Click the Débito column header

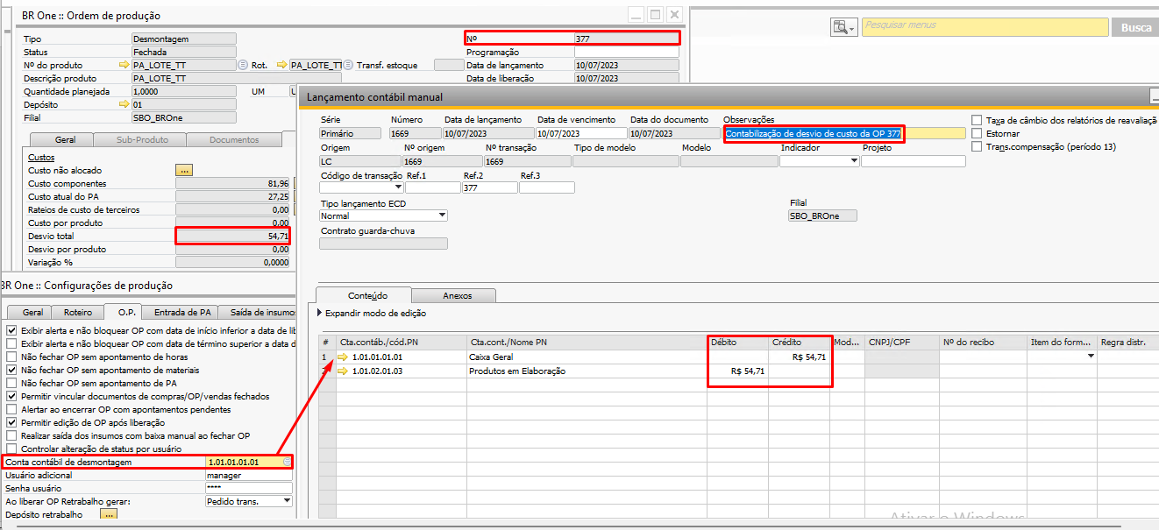coord(737,342)
